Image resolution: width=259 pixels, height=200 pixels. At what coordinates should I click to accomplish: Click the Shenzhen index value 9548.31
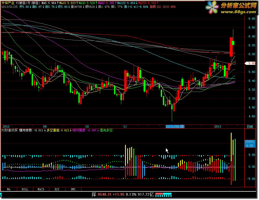(104, 194)
